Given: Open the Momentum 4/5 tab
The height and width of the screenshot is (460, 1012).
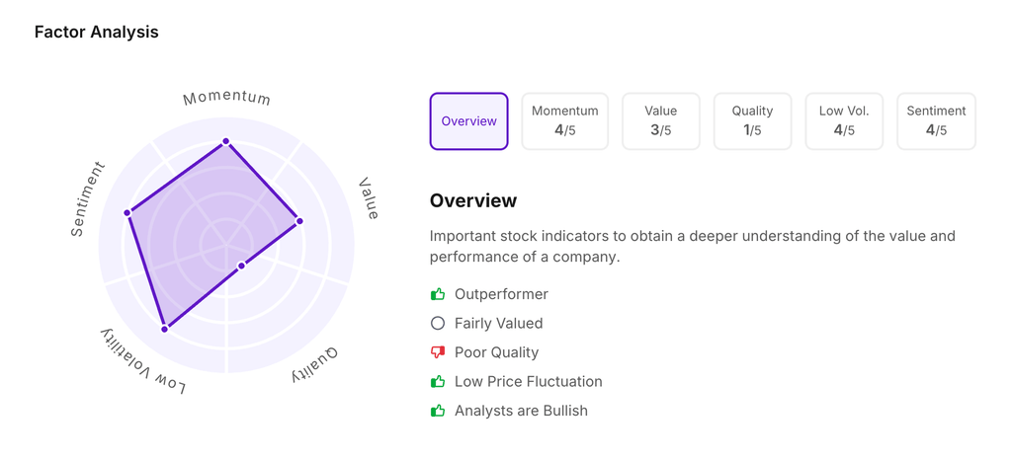Looking at the screenshot, I should point(564,121).
